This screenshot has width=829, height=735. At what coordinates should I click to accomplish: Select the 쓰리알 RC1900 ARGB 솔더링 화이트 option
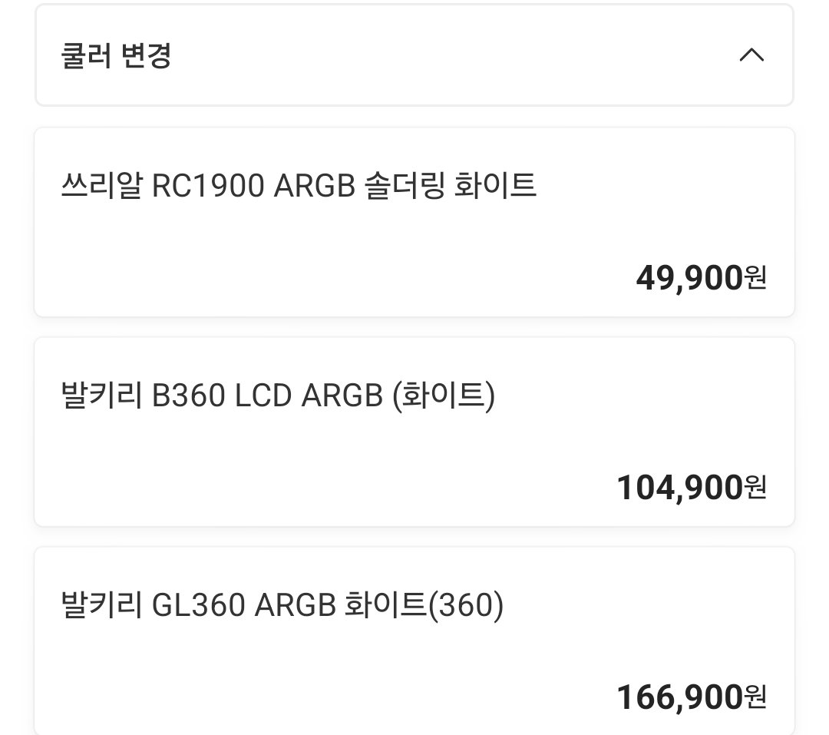point(414,222)
